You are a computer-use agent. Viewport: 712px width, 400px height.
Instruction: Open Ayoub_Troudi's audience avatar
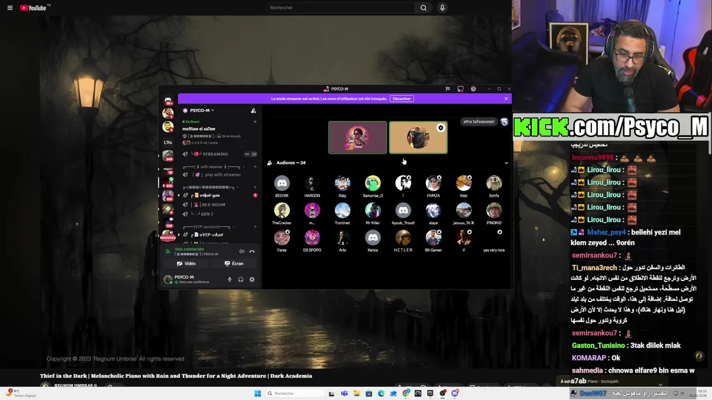[x=403, y=211]
